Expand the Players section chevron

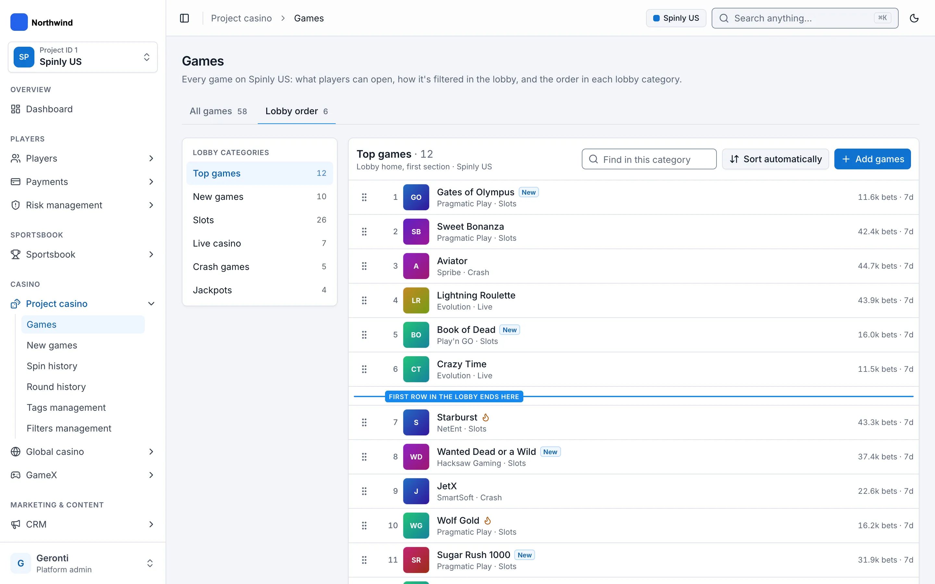(151, 158)
